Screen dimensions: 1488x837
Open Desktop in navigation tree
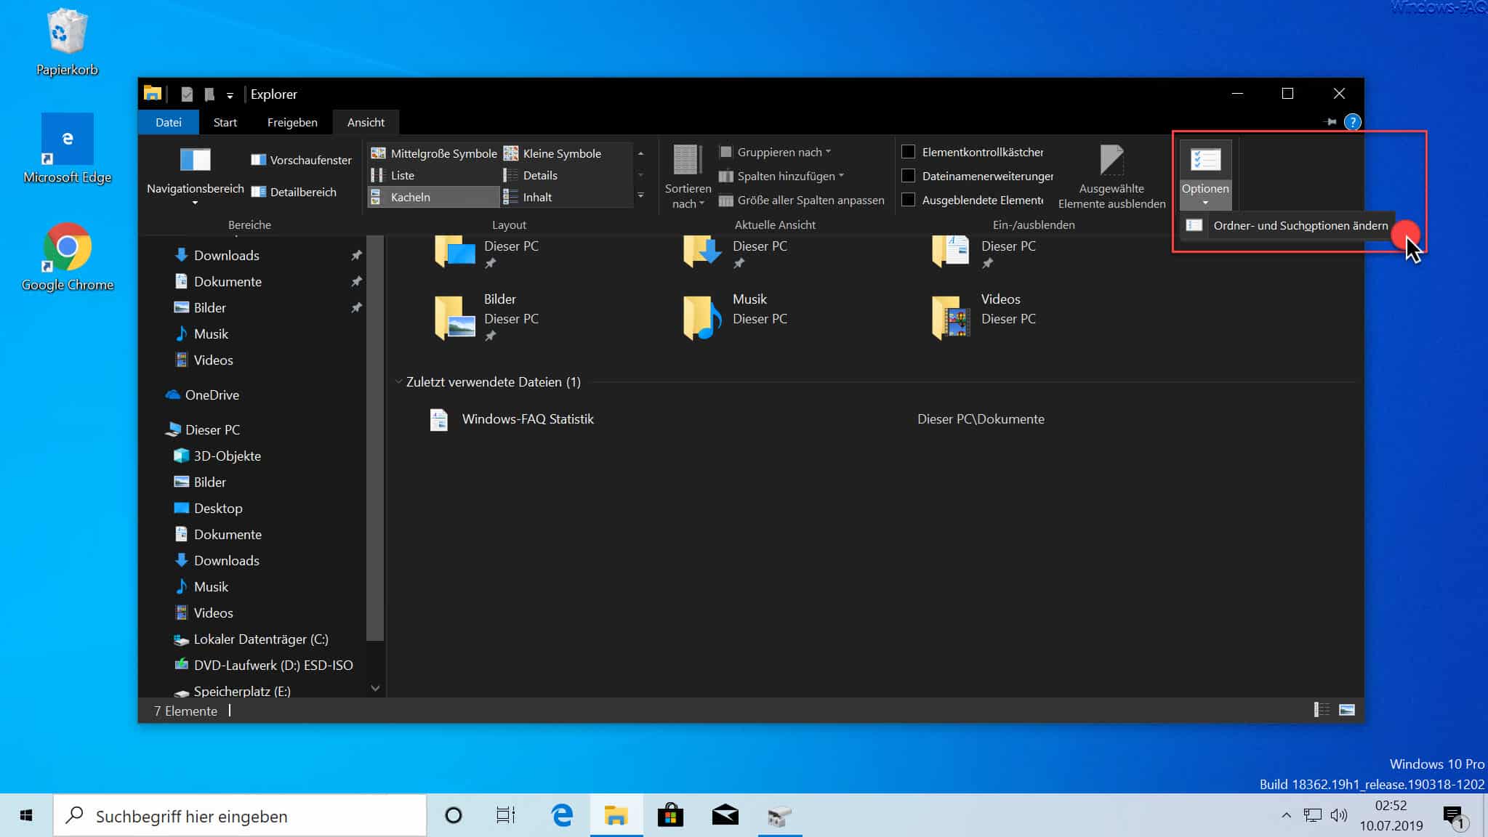tap(218, 508)
